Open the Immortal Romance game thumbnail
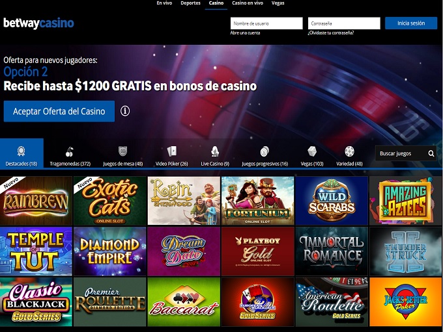Viewport: 443px width, 332px height. click(332, 251)
